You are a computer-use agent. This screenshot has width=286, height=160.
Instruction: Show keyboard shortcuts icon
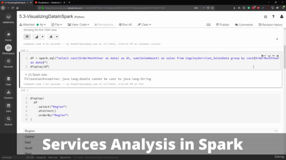coord(209,25)
